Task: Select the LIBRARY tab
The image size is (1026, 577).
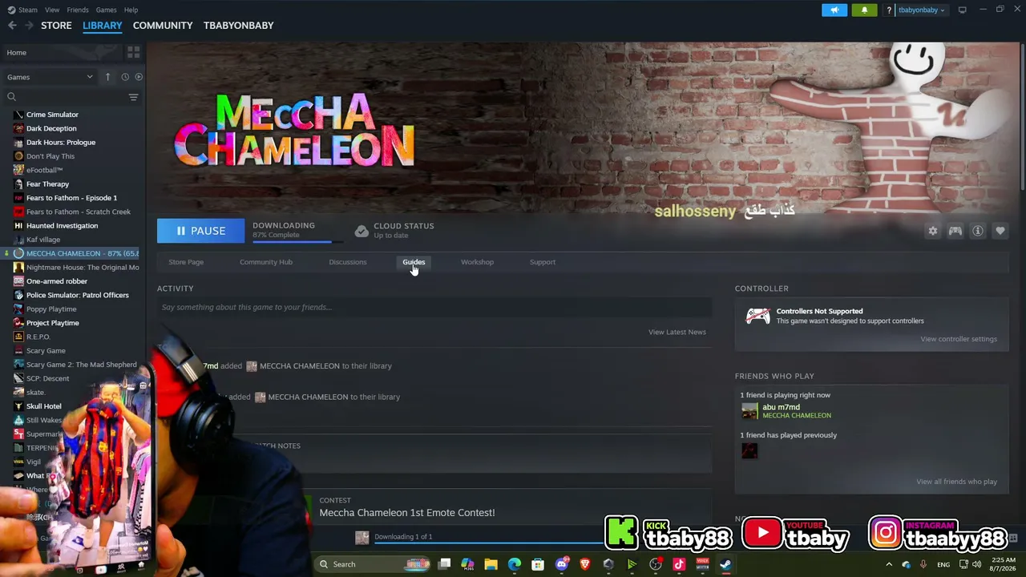Action: pos(103,26)
